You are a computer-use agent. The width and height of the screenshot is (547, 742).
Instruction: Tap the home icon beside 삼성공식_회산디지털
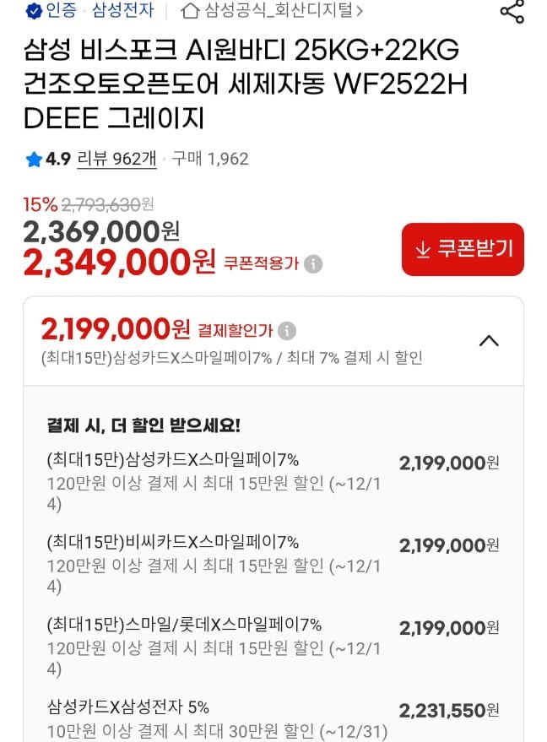tap(190, 10)
